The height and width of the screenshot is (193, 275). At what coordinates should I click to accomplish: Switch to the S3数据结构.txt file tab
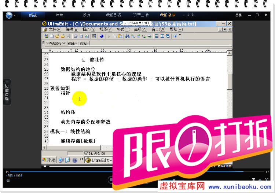56,43
